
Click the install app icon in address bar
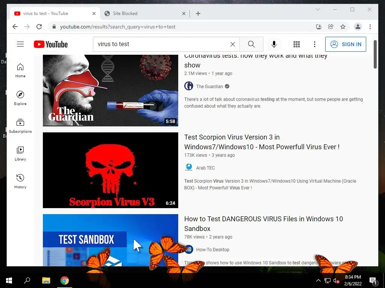click(319, 27)
